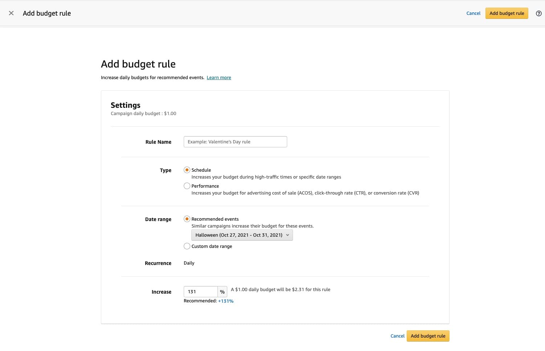This screenshot has width=545, height=351.
Task: Open the Learn more link
Action: point(219,78)
